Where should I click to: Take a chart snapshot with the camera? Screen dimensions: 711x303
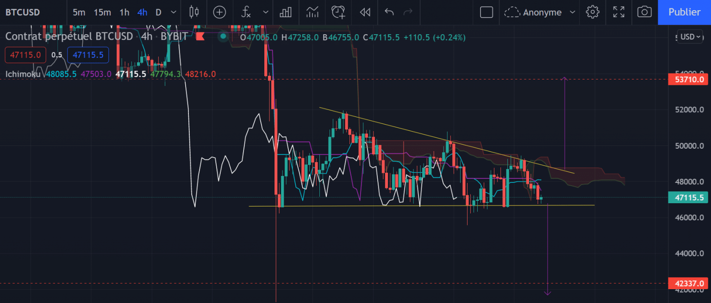pyautogui.click(x=644, y=12)
